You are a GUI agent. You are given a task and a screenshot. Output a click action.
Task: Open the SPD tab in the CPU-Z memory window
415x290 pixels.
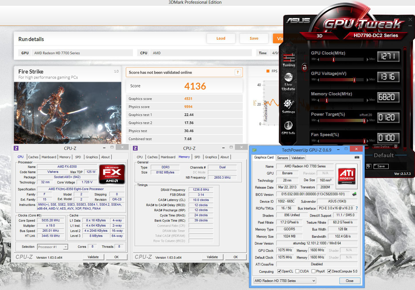pos(197,157)
